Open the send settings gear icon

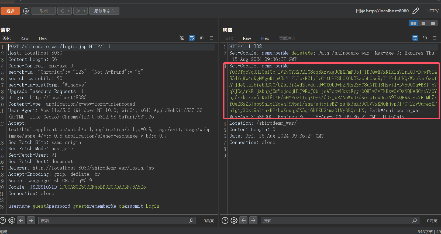click(x=26, y=11)
